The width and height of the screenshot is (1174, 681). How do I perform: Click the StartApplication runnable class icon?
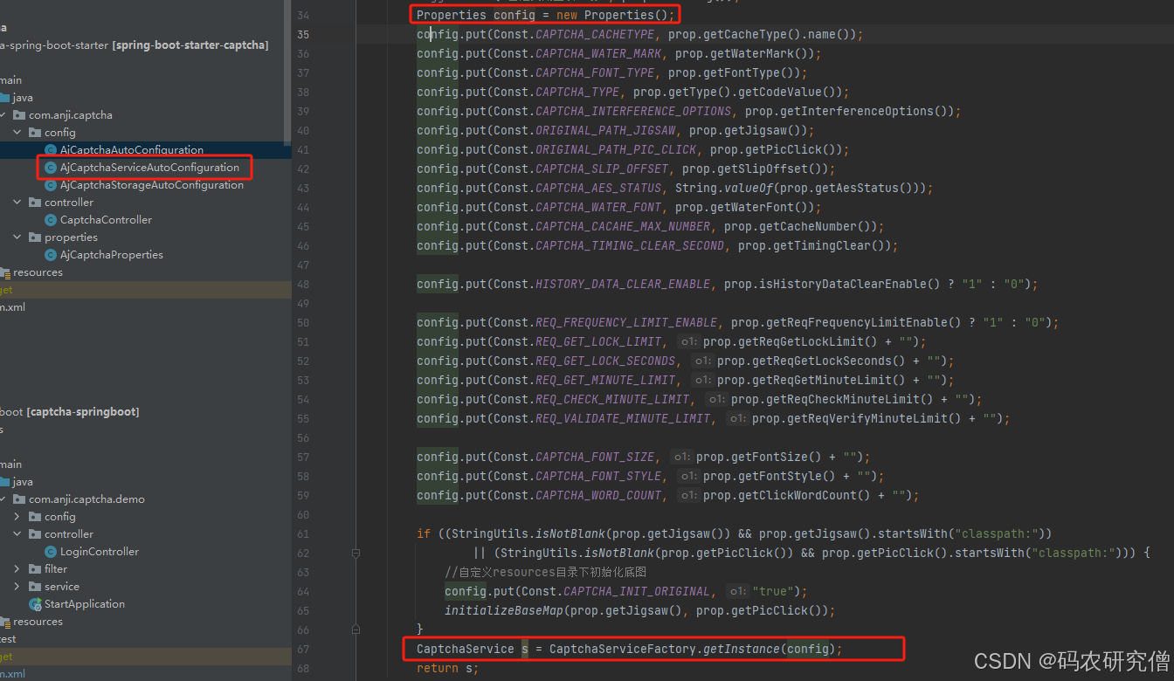pos(35,604)
